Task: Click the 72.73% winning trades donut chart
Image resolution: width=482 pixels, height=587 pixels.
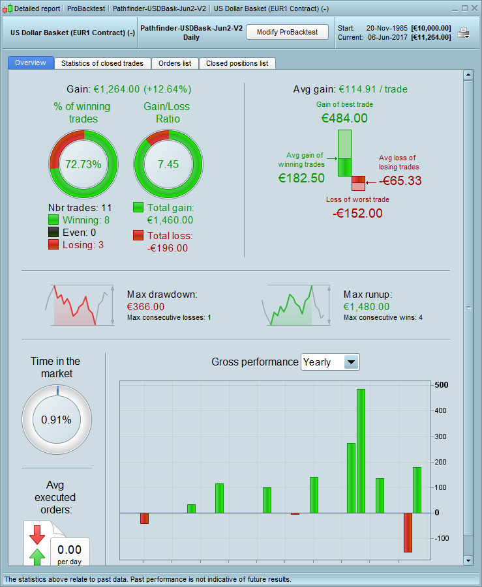Action: pos(83,164)
